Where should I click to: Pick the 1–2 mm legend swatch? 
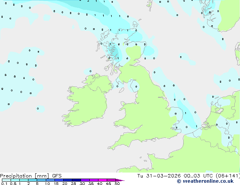pyautogui.click(x=24, y=180)
